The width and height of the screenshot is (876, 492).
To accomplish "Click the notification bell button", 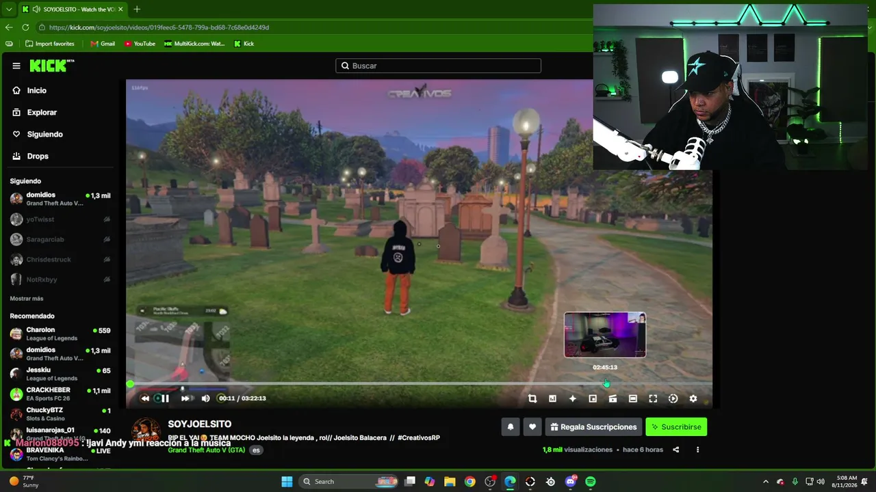I will pyautogui.click(x=510, y=427).
